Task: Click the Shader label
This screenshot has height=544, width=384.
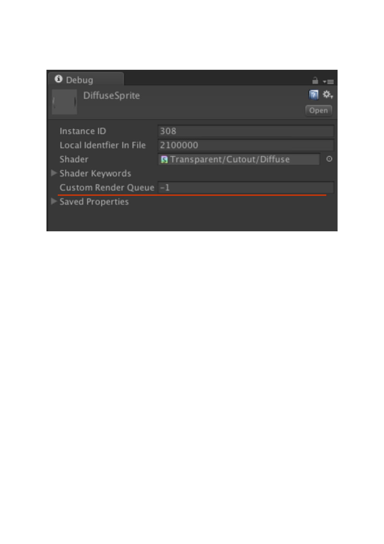Action: (74, 159)
